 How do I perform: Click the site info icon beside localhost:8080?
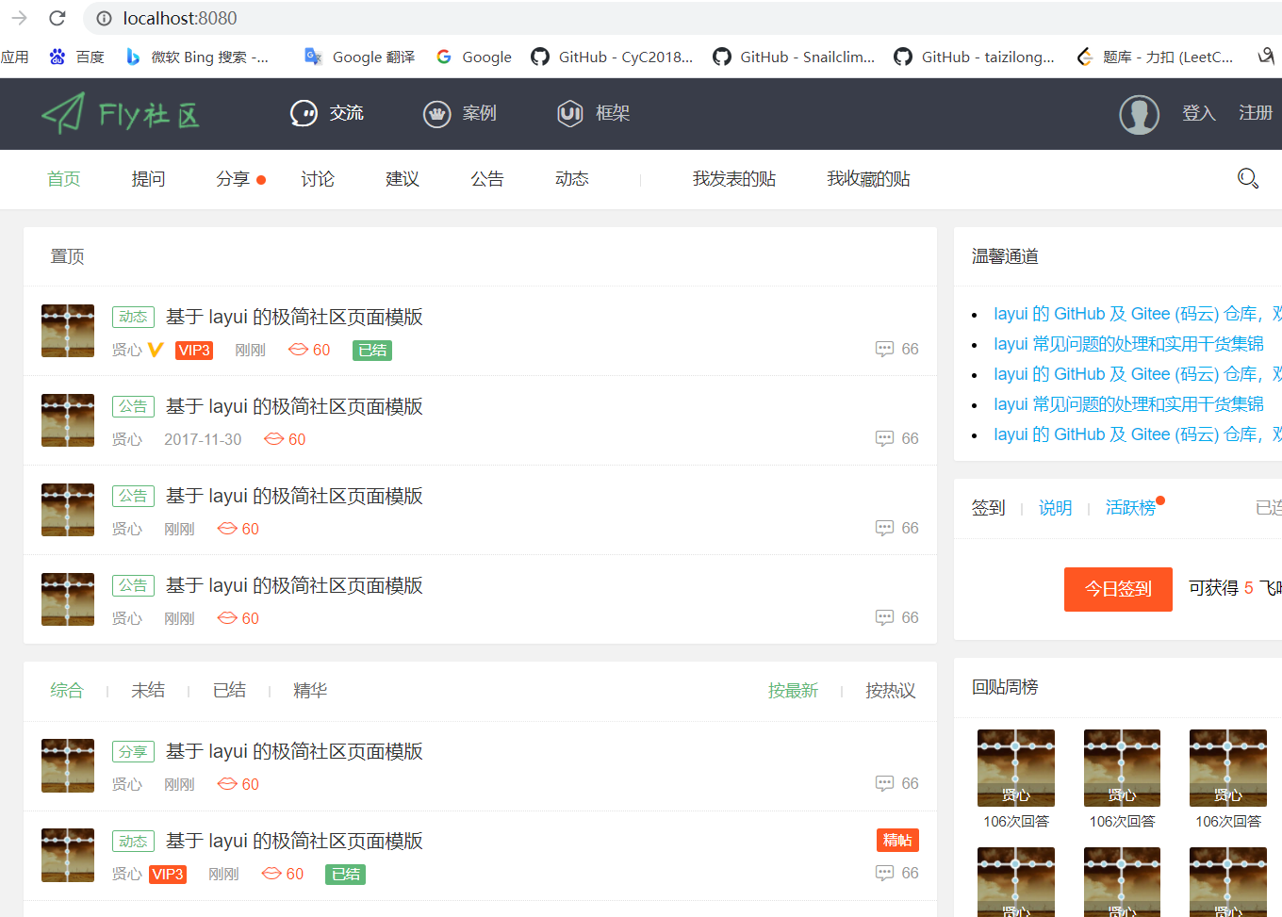click(104, 18)
